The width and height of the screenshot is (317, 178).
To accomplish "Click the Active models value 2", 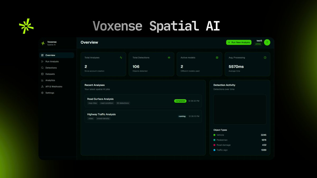I will point(182,66).
